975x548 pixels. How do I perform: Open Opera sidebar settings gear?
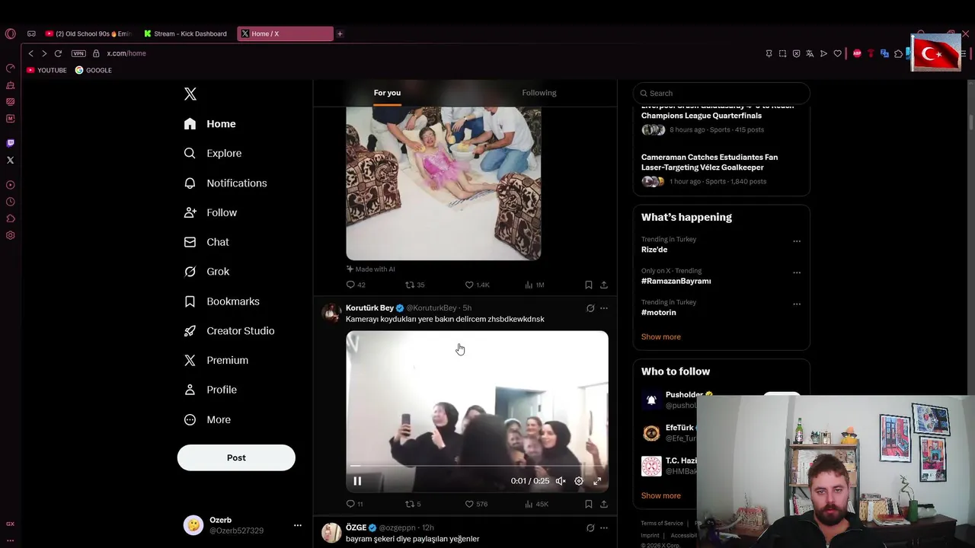coord(11,235)
